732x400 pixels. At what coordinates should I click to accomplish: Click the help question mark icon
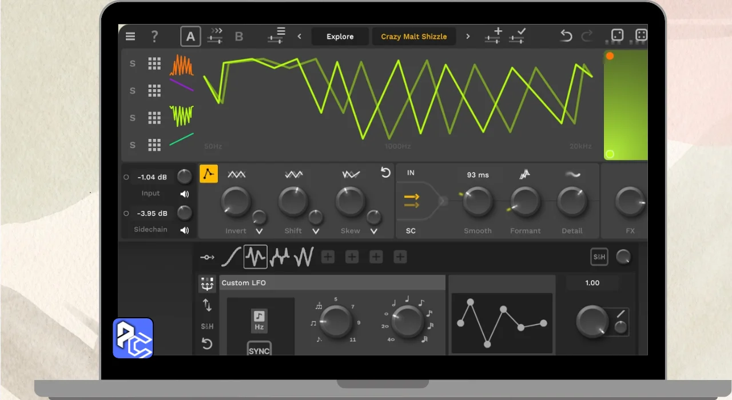(x=154, y=37)
